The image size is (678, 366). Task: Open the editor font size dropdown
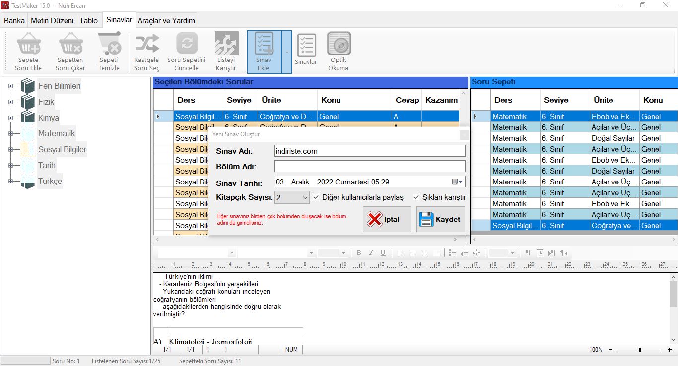tap(343, 253)
